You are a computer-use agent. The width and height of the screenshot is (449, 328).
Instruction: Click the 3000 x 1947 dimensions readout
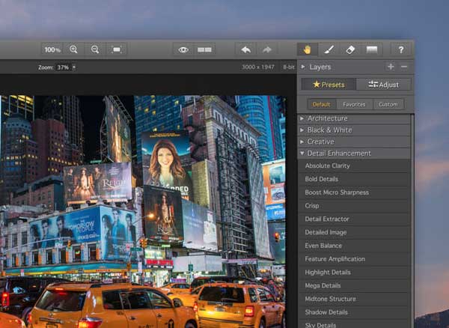point(258,67)
